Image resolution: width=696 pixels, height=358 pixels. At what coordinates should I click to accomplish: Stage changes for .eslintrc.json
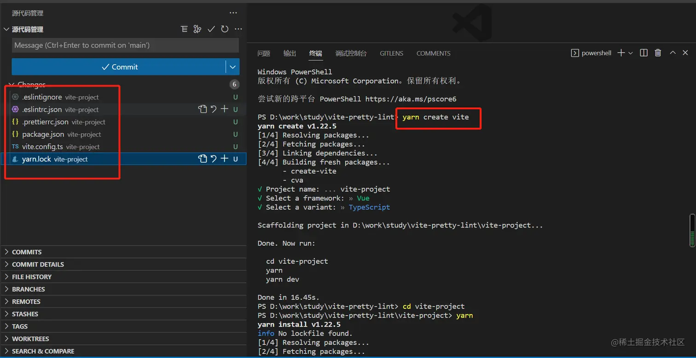point(224,109)
